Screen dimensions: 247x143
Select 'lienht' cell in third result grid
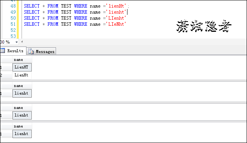[x=22, y=115]
